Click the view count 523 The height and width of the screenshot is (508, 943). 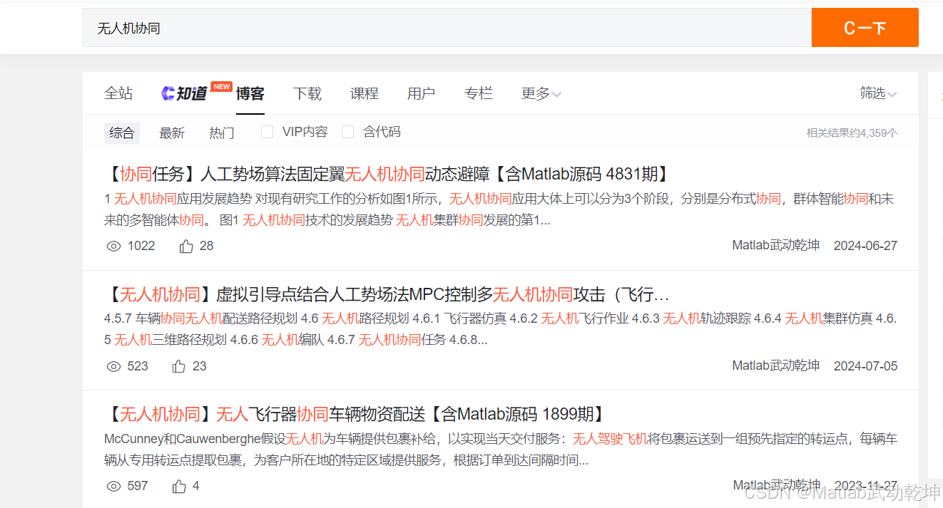click(x=138, y=366)
